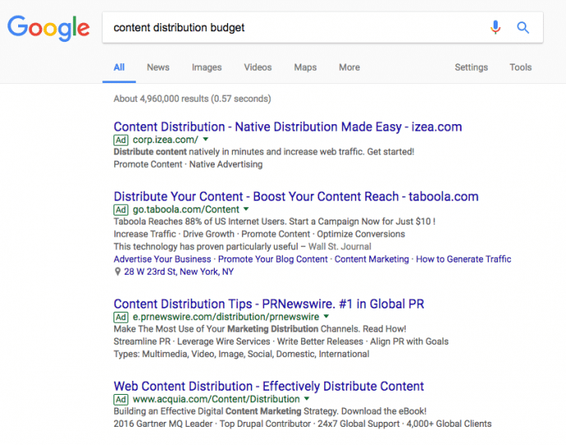Open the Videos tab
The height and width of the screenshot is (445, 566).
(257, 67)
